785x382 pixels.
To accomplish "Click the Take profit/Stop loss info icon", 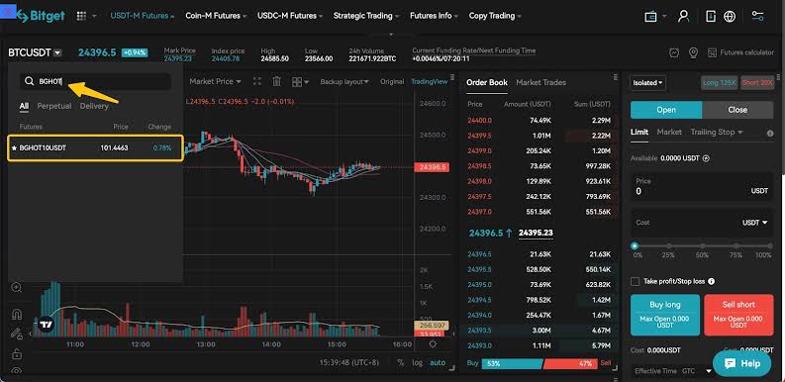I will pyautogui.click(x=712, y=281).
